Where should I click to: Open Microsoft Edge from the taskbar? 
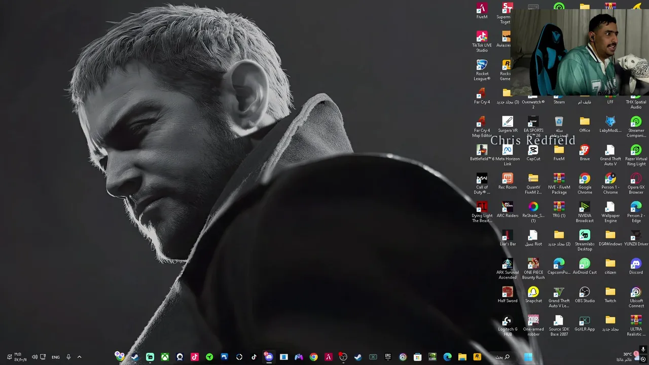[447, 357]
